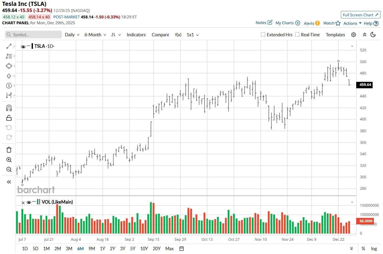Open VOL study options menu
Image resolution: width=383 pixels, height=254 pixels.
34,202
